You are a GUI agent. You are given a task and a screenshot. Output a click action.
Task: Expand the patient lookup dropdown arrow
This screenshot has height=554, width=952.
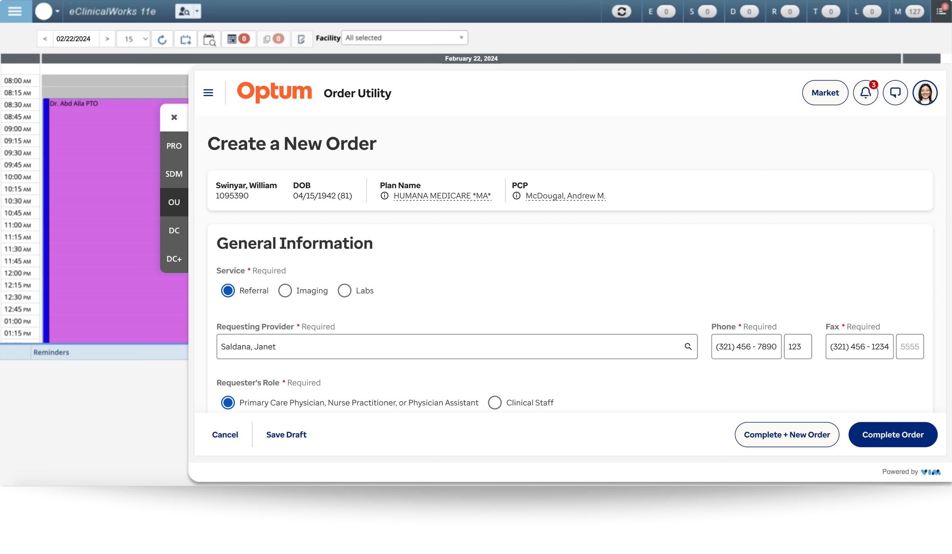tap(197, 11)
